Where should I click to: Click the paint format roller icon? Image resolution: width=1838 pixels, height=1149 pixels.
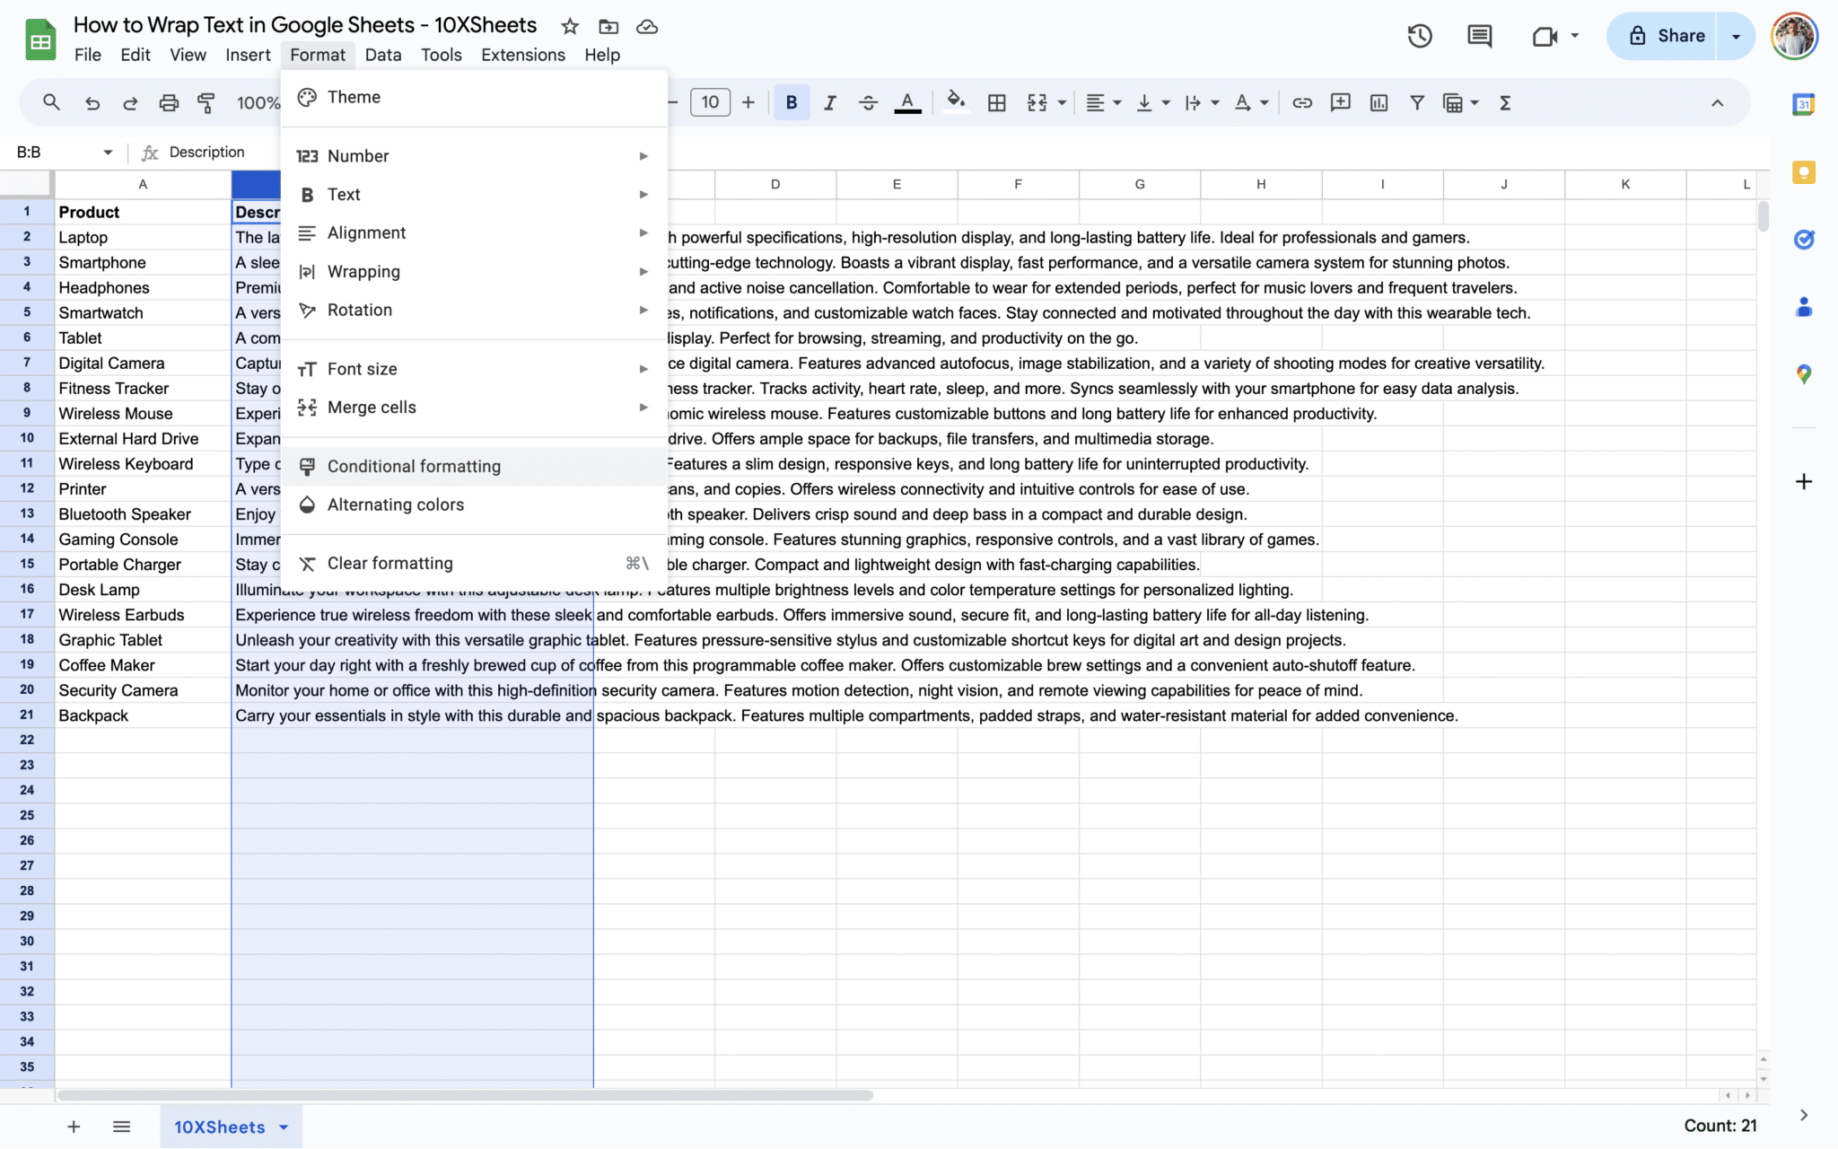click(206, 103)
